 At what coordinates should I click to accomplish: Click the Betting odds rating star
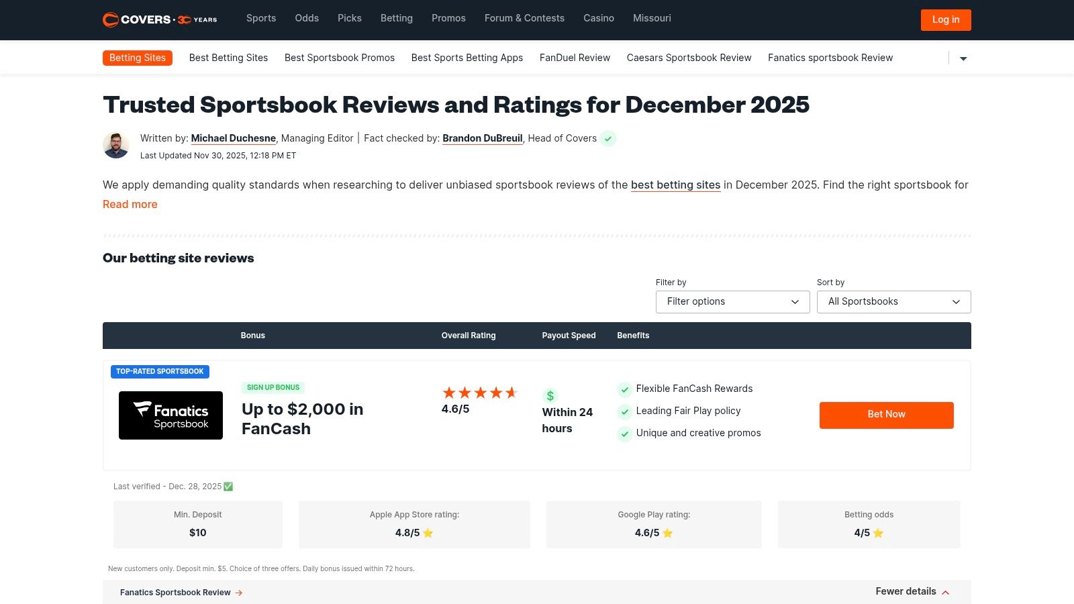click(x=878, y=533)
